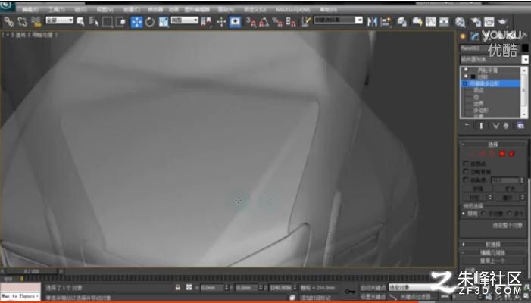Open the Material Editor icon
Screen dimensions: 531x303
460,22
